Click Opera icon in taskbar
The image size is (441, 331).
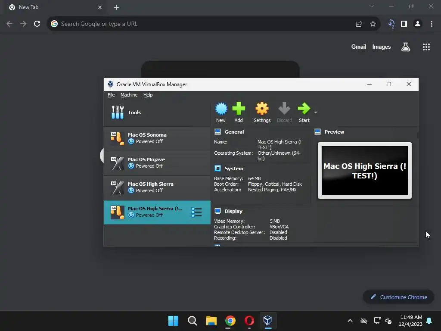click(249, 321)
